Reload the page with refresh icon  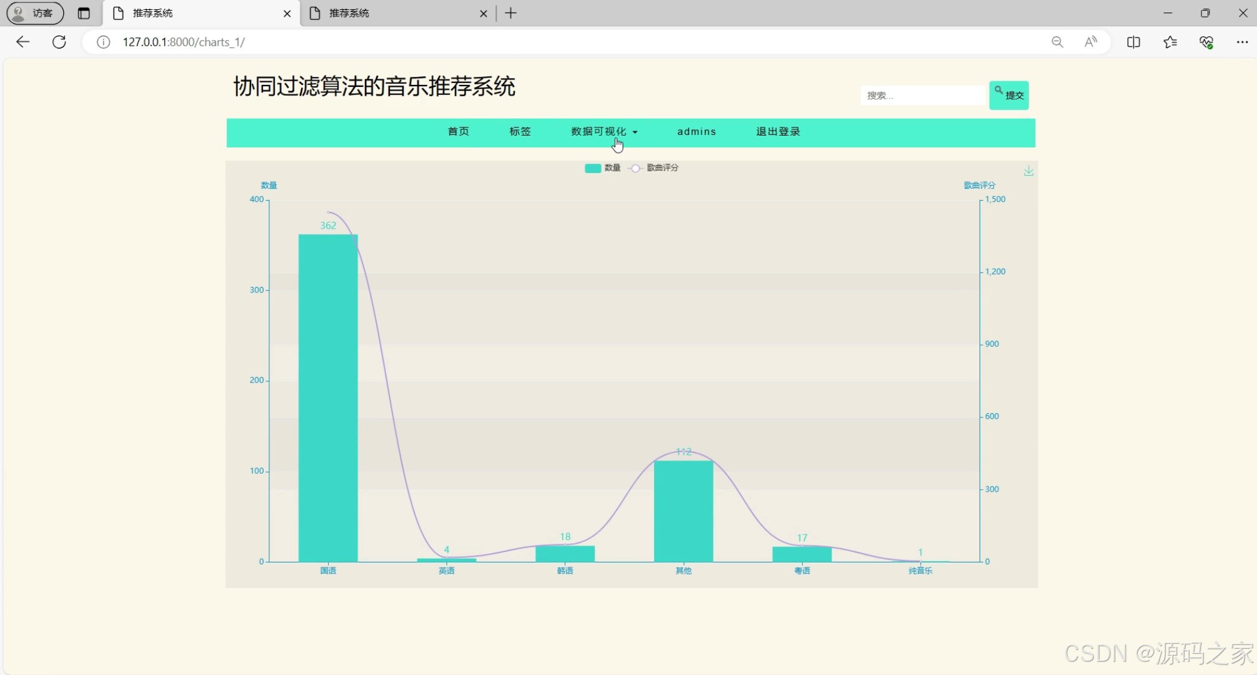click(x=59, y=42)
